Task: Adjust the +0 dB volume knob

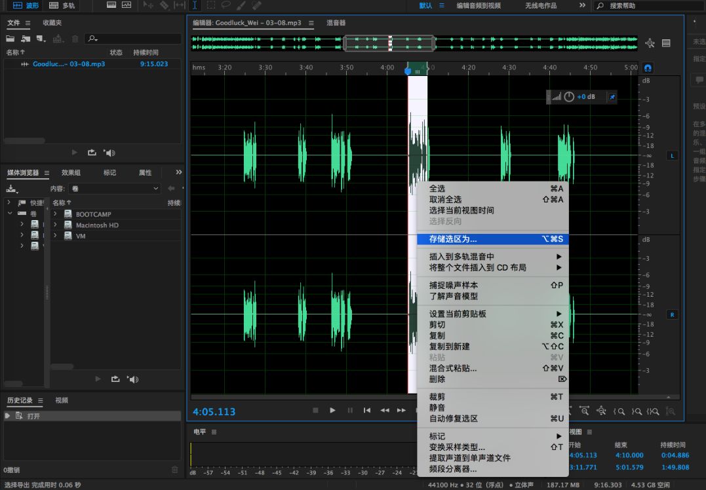Action: 569,97
